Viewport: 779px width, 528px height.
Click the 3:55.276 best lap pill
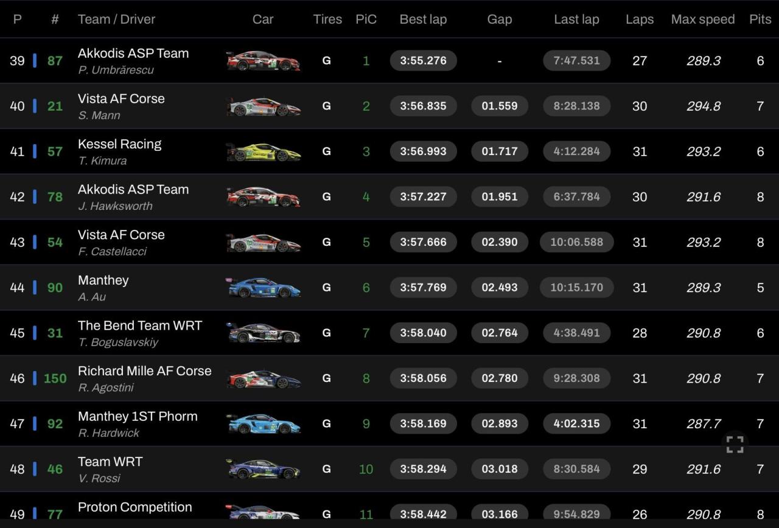coord(423,61)
